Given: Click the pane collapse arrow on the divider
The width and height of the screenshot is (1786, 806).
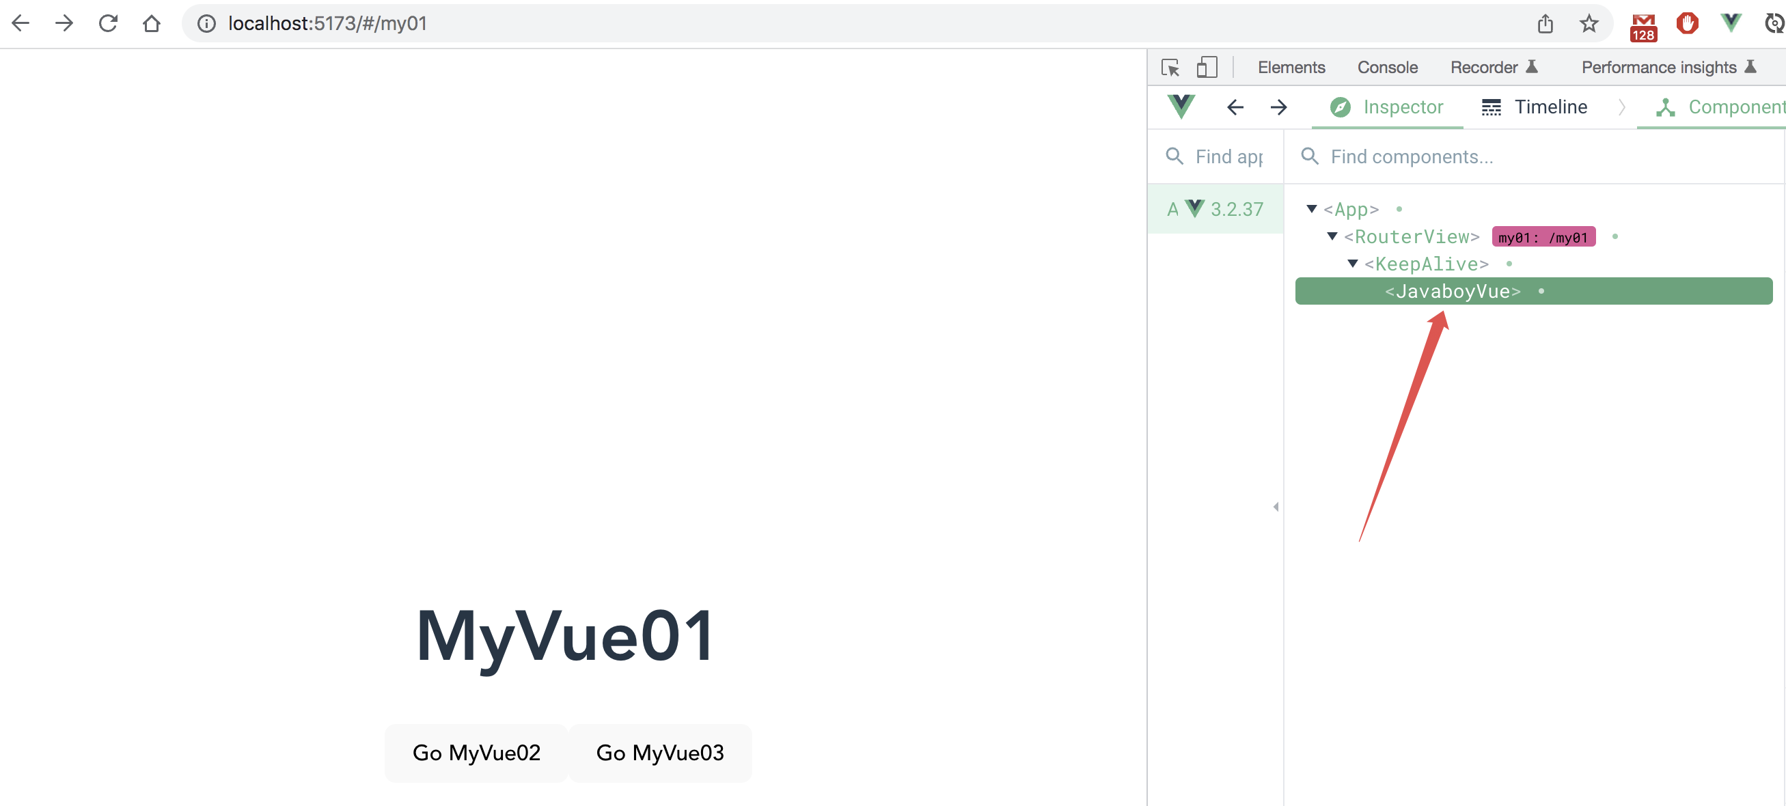Looking at the screenshot, I should (x=1276, y=507).
